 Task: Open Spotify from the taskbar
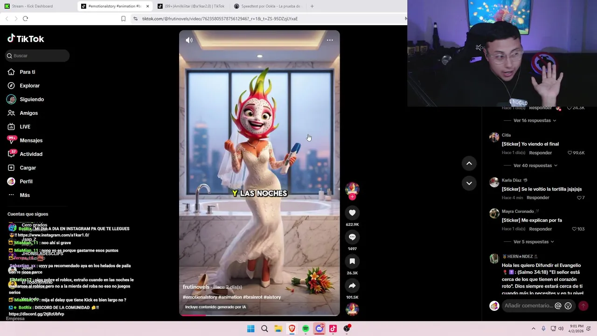305,329
